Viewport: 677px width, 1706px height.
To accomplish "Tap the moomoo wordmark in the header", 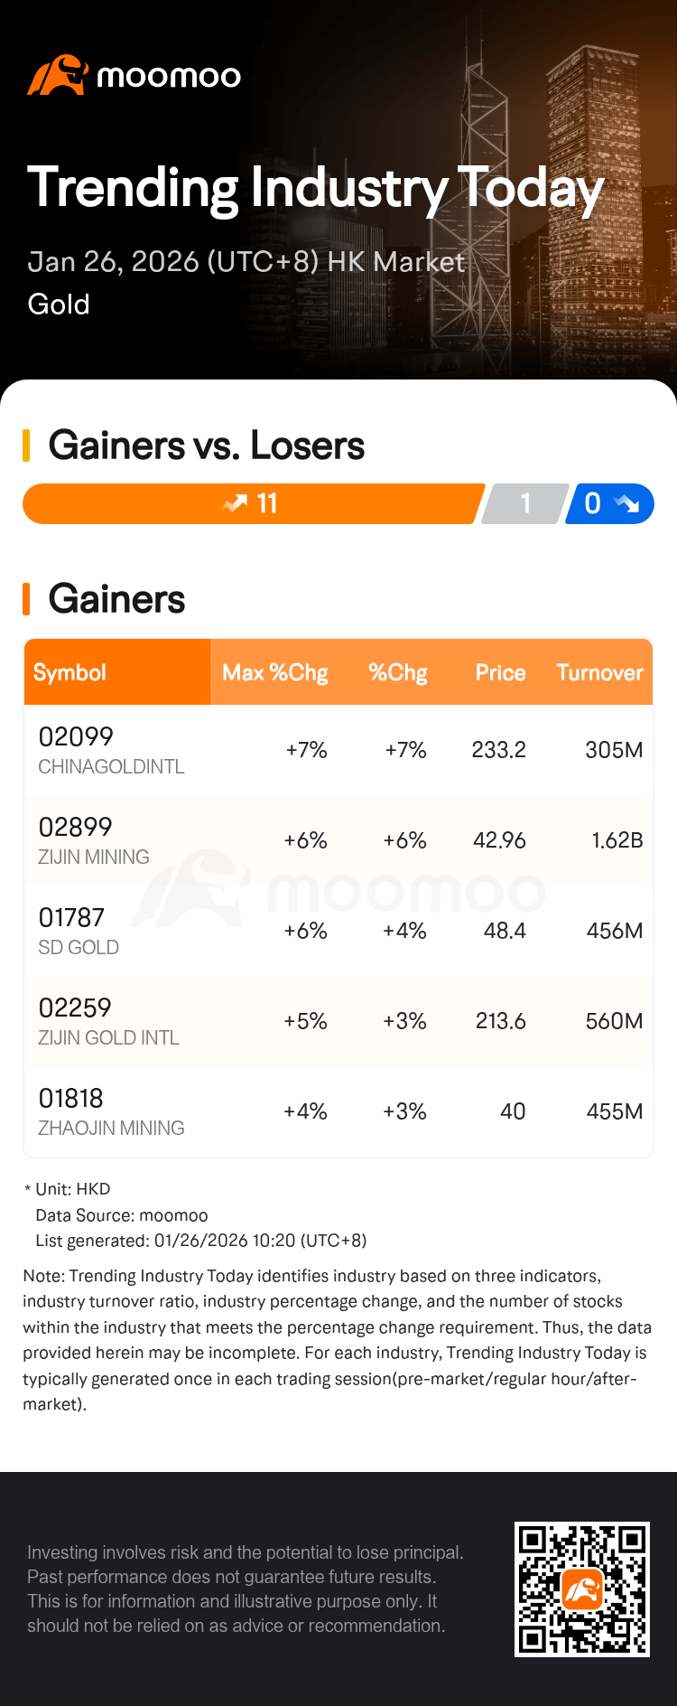I will [x=169, y=77].
